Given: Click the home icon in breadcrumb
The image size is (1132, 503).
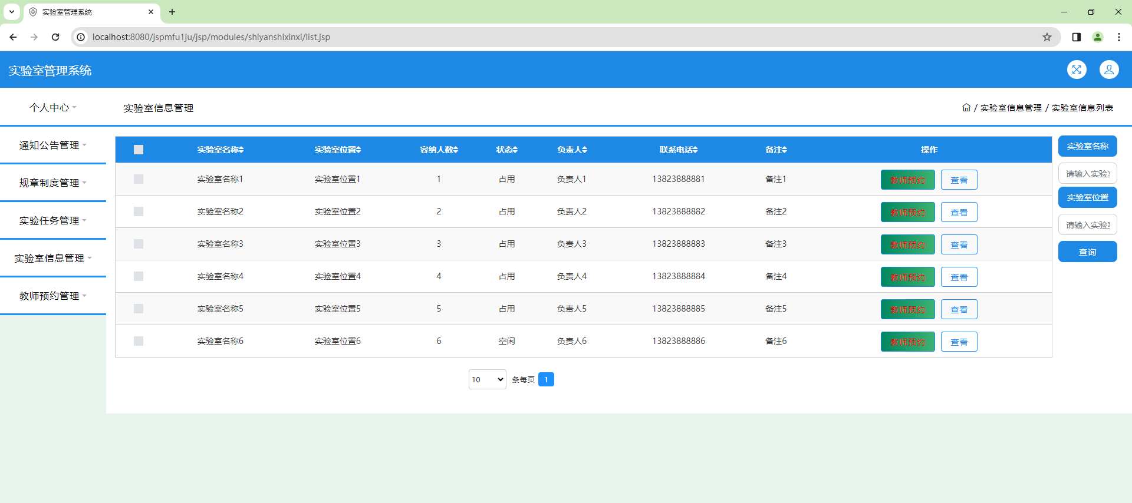Looking at the screenshot, I should [x=966, y=108].
